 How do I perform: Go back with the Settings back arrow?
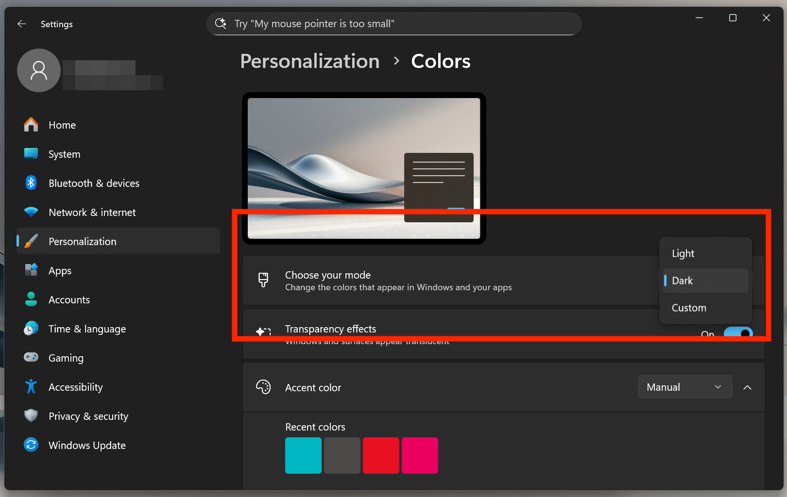click(x=22, y=24)
